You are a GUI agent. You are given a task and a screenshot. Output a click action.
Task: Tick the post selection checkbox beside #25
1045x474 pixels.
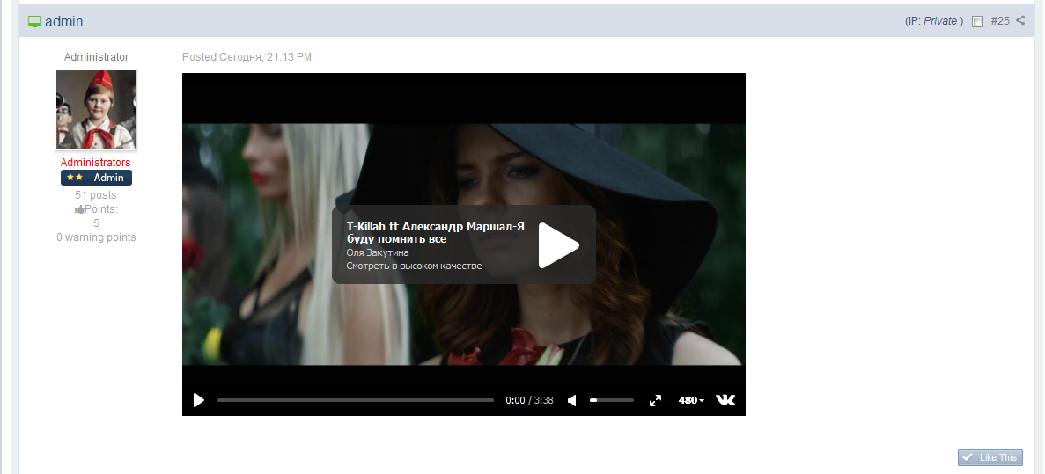977,22
